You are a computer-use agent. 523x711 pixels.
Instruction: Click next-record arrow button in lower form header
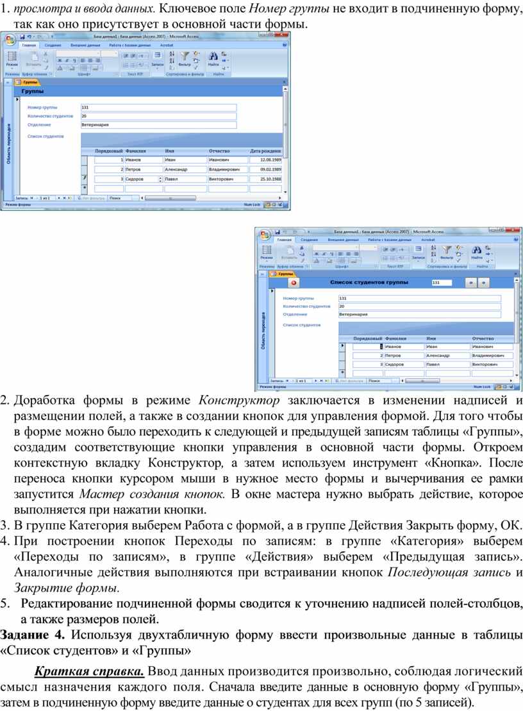pyautogui.click(x=483, y=283)
